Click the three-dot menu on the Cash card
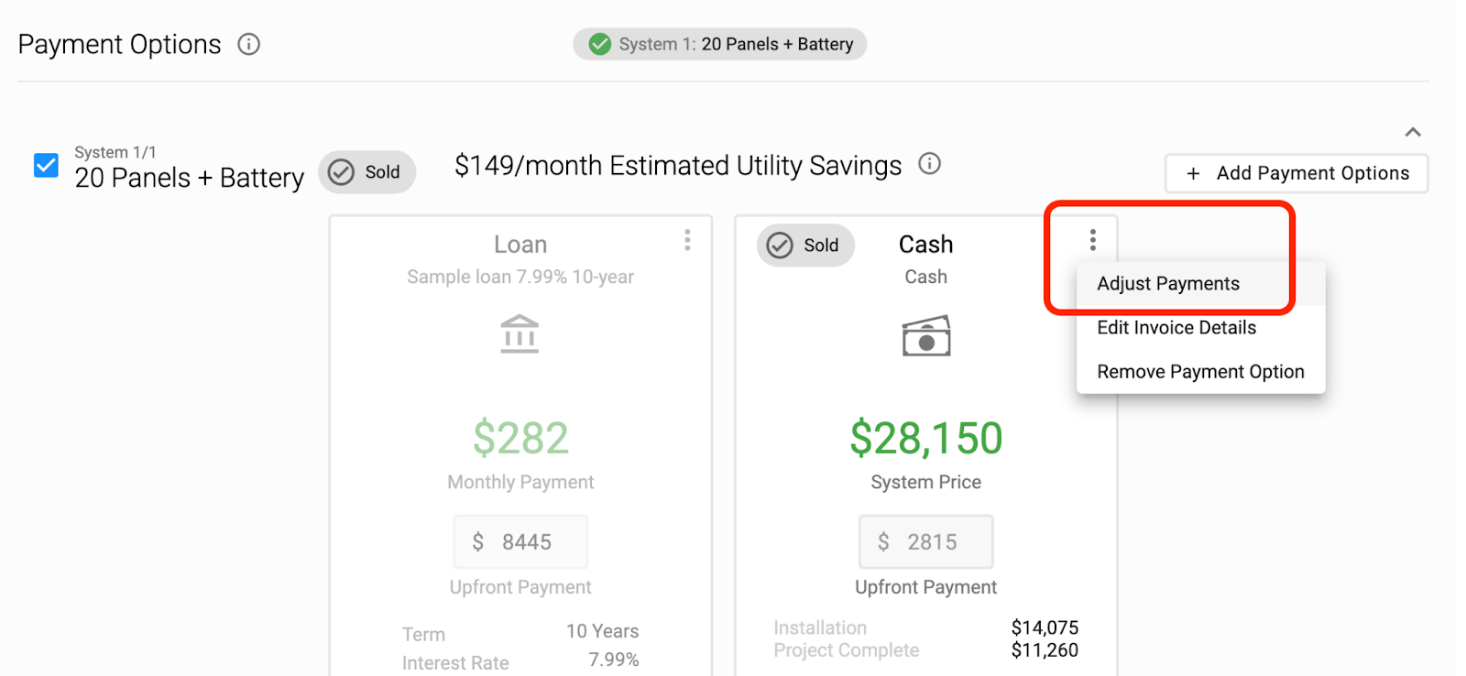1466x676 pixels. click(x=1092, y=240)
